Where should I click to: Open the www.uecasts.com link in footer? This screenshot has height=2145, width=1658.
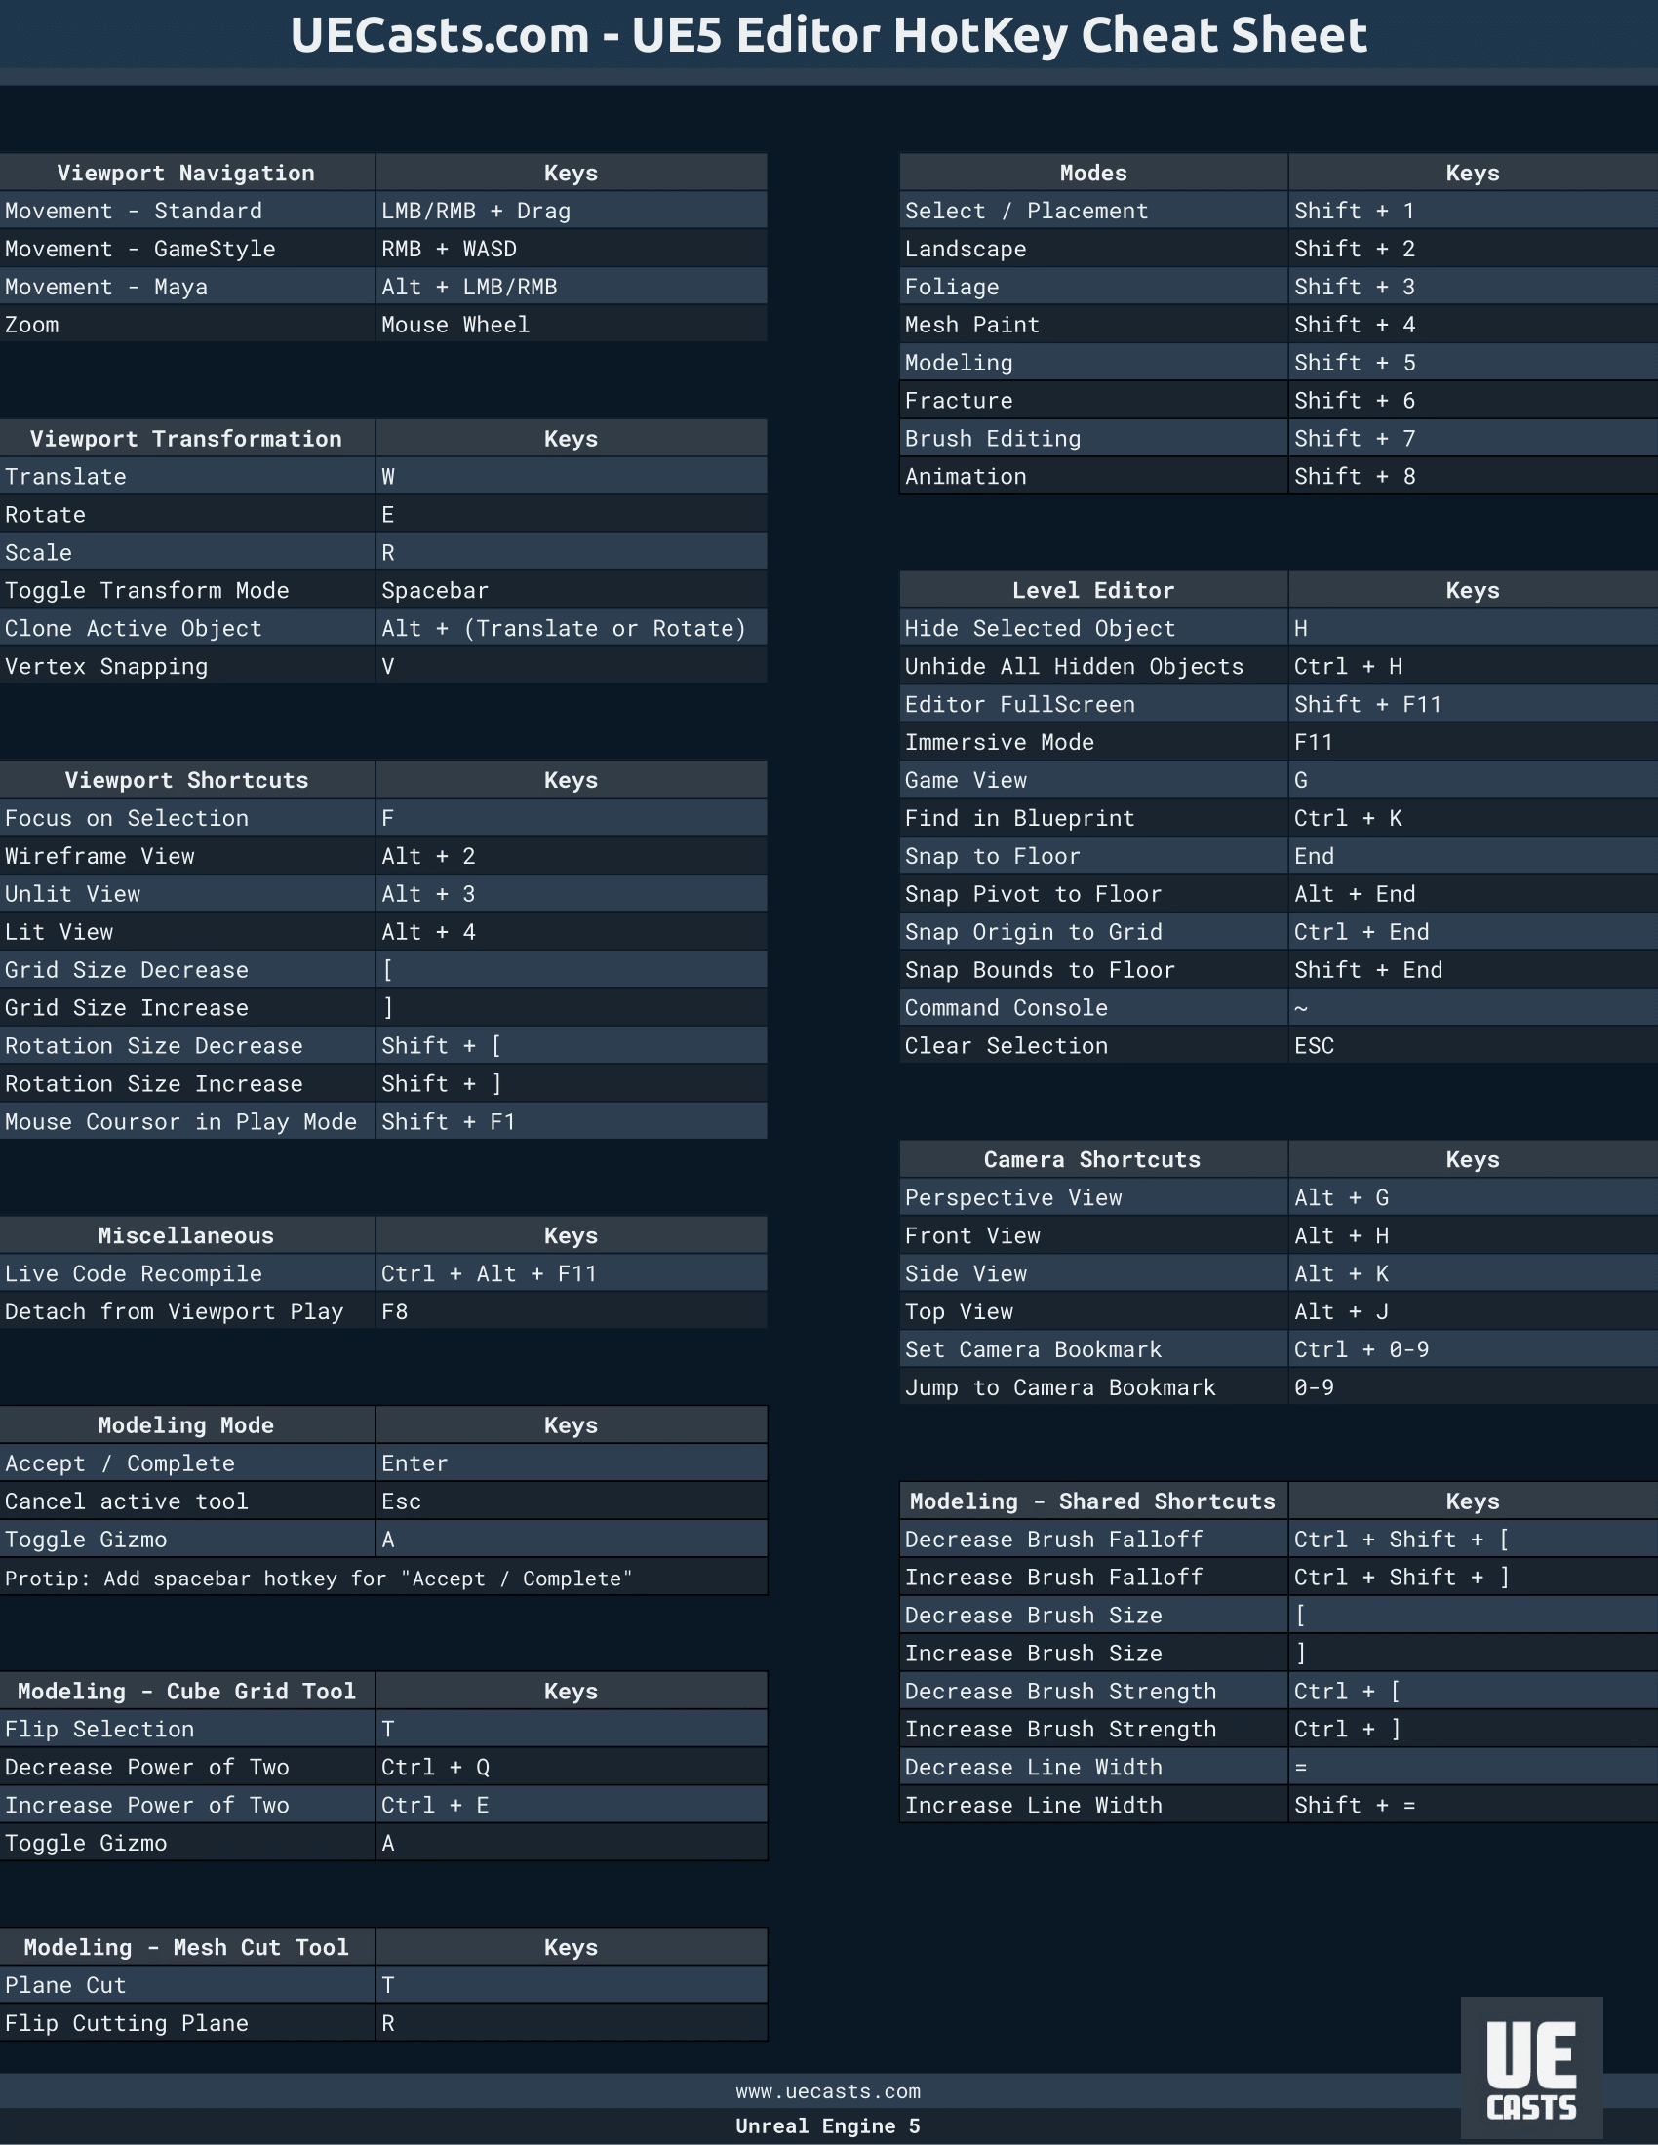coord(828,2092)
